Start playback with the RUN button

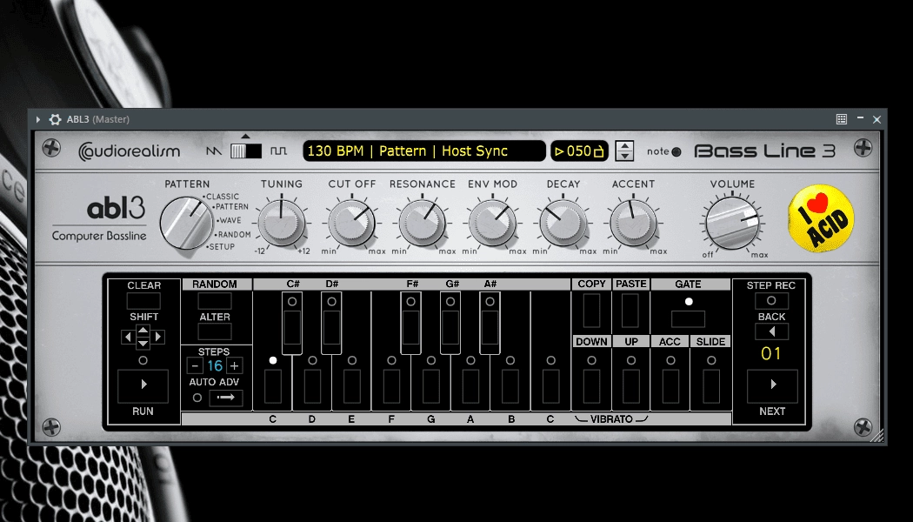tap(143, 385)
